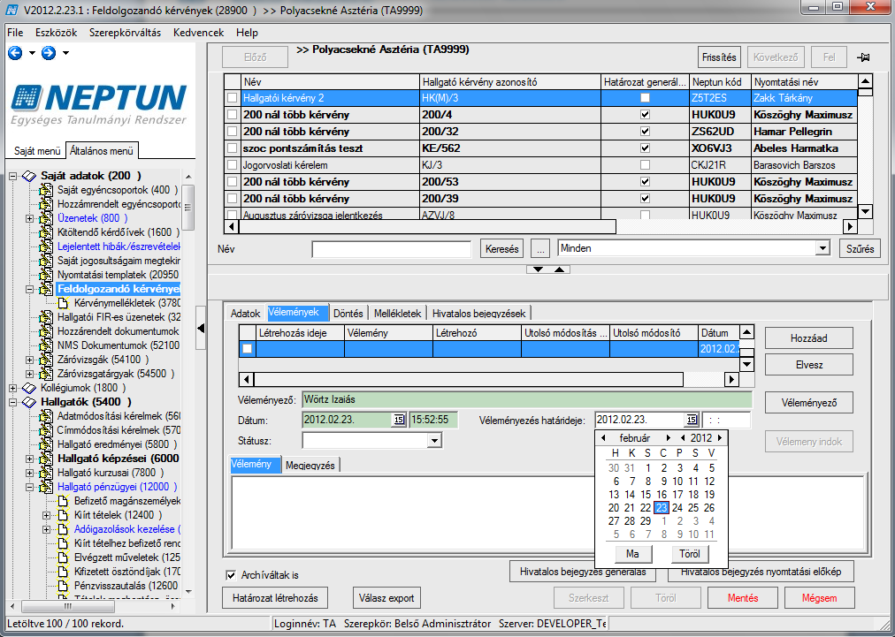Pin the panel with the pushpin icon
895x637 pixels.
click(x=863, y=57)
